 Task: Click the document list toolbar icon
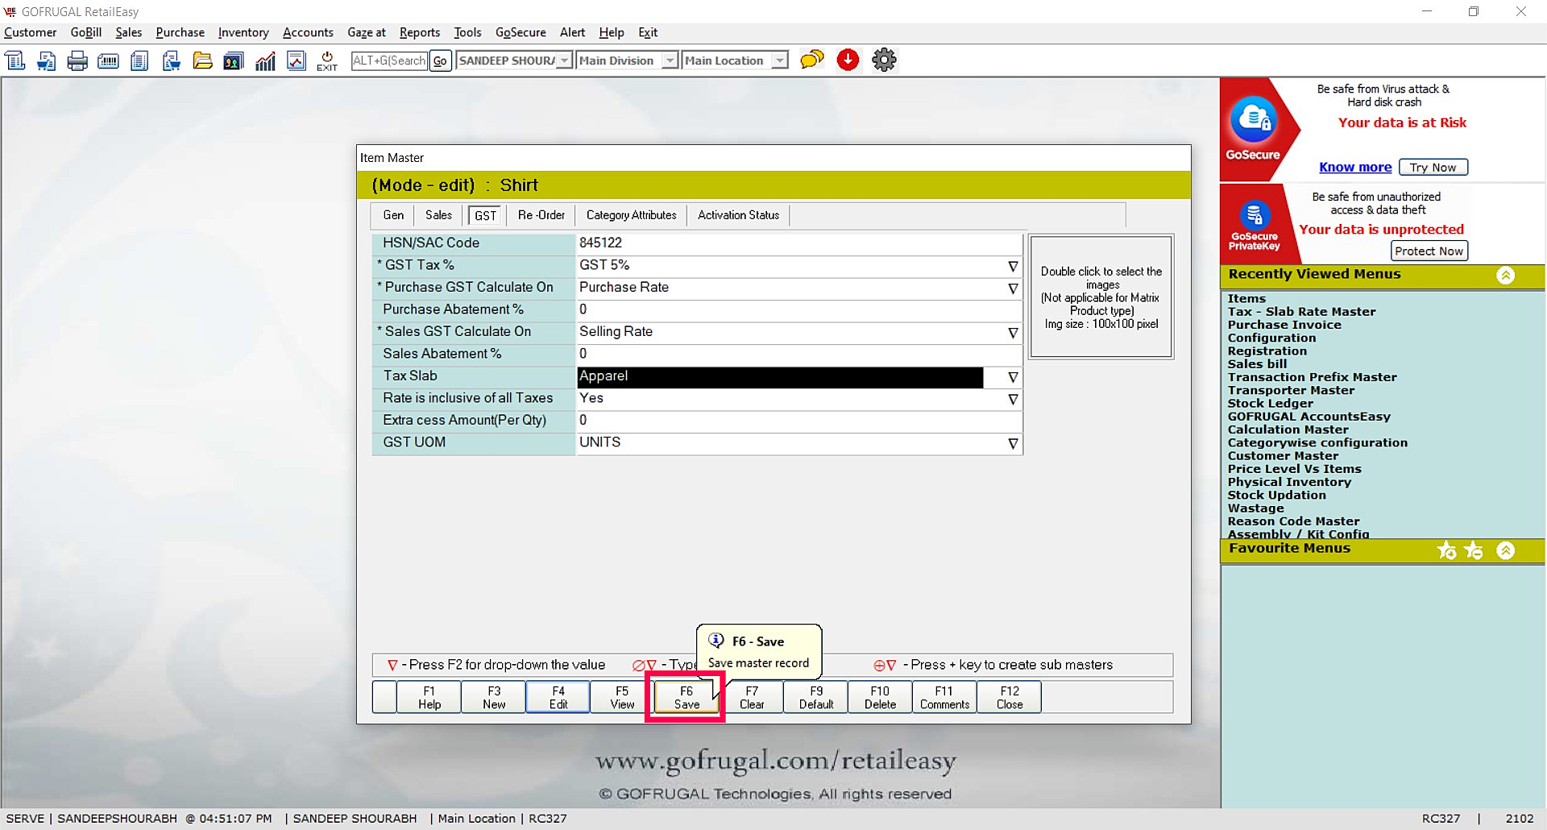coord(139,60)
